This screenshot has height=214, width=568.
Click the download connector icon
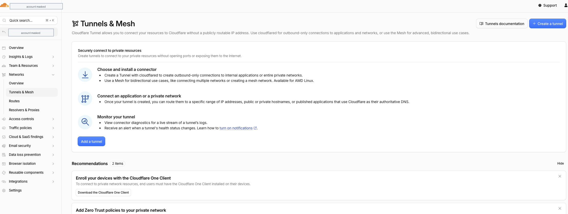[85, 75]
